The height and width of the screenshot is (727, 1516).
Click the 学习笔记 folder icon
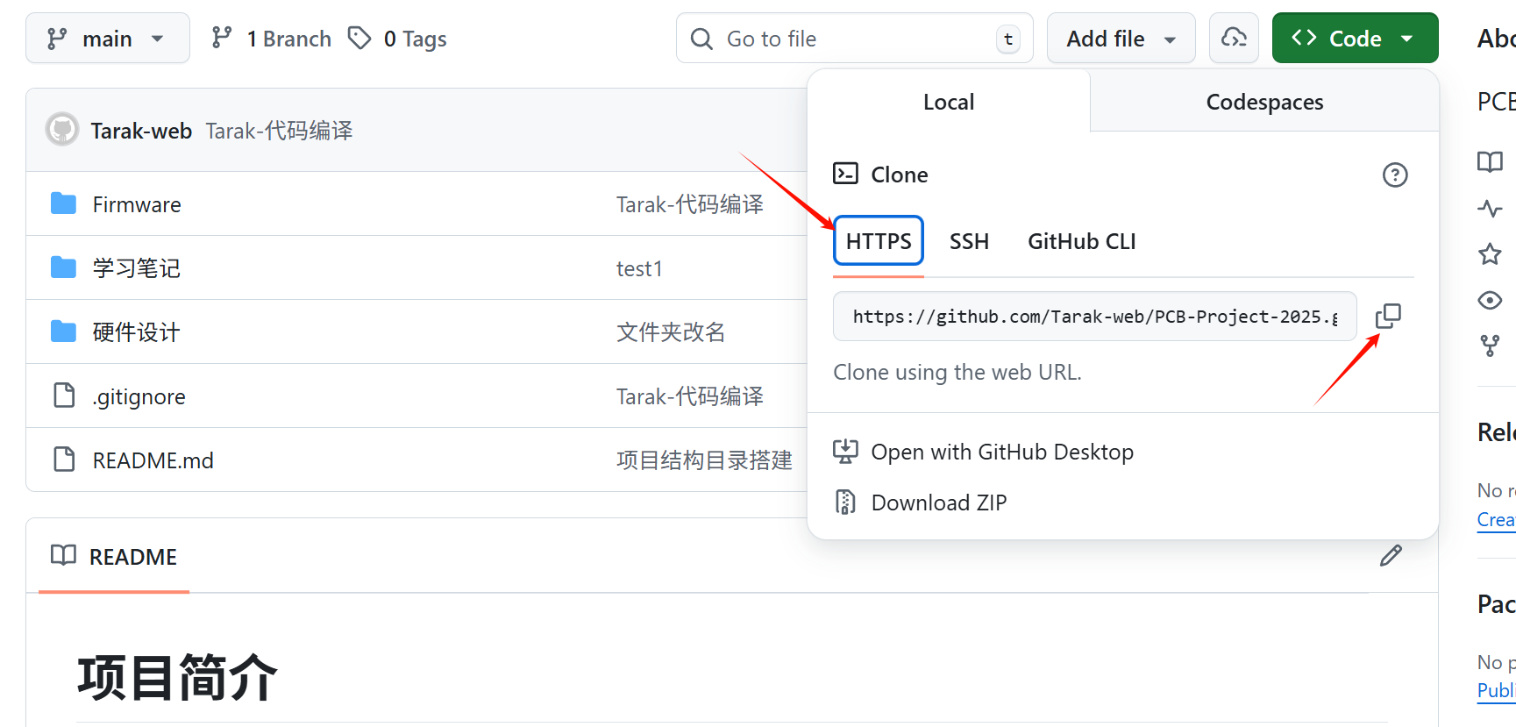[x=63, y=267]
